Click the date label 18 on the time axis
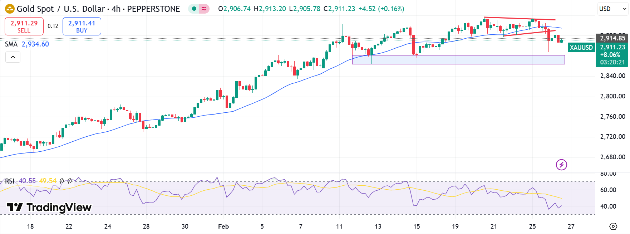Viewport: 630px width, 234px height. [30, 226]
